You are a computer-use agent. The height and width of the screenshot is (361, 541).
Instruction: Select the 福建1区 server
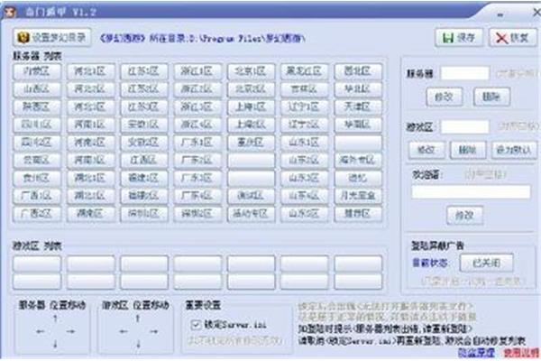pos(144,178)
